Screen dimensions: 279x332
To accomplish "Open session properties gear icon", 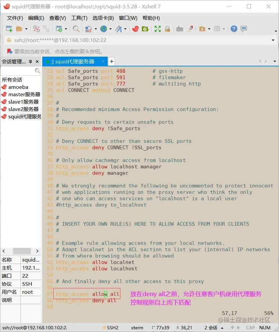I will [x=59, y=29].
